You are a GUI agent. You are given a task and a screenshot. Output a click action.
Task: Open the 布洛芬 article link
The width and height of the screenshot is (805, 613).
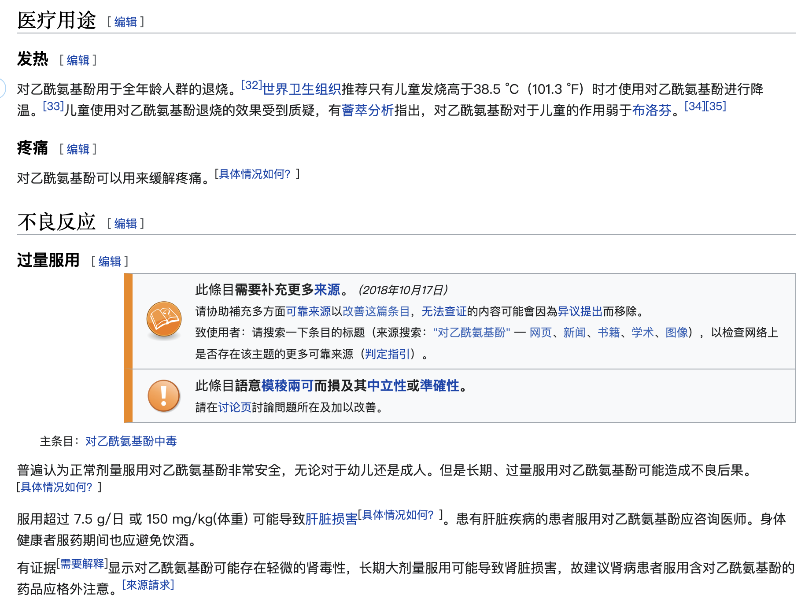(651, 111)
